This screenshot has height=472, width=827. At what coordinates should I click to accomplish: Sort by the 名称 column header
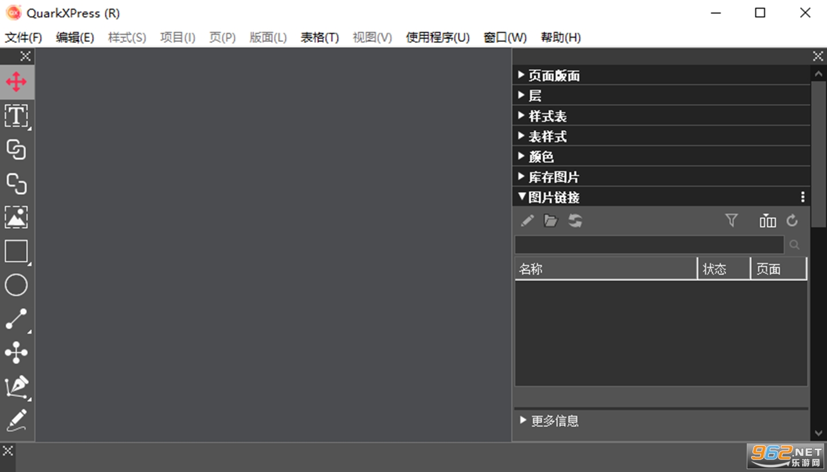(606, 269)
